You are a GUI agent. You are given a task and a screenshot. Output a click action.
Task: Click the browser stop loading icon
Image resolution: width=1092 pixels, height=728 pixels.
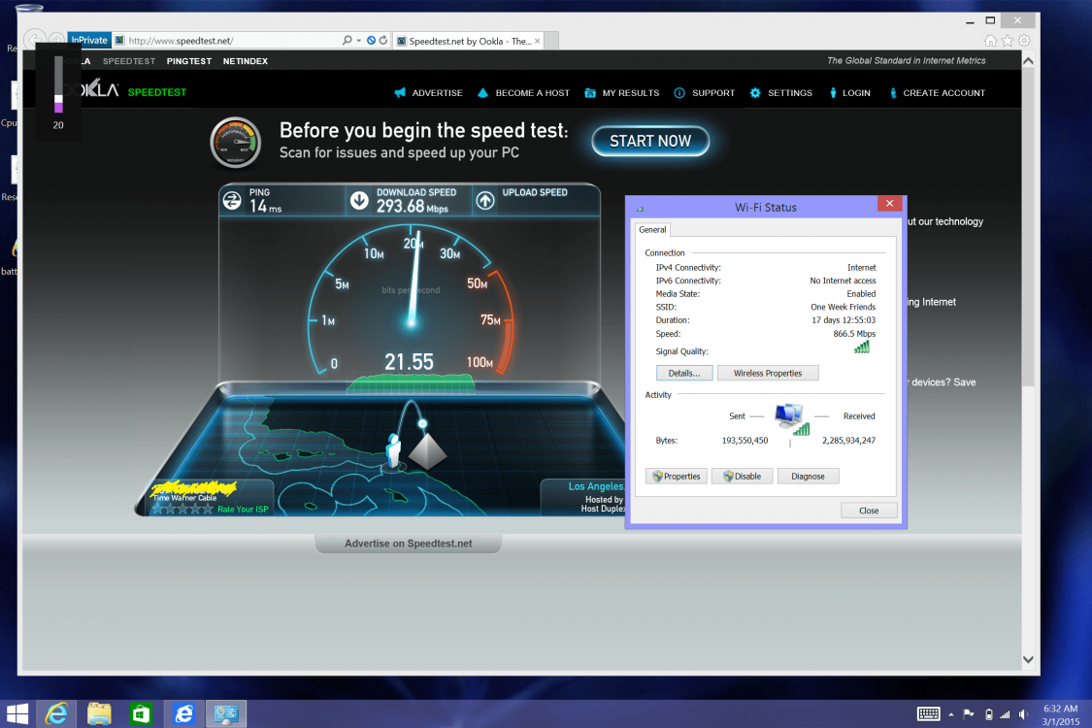[x=371, y=41]
